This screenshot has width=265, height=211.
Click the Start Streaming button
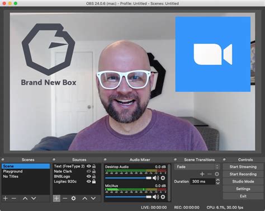point(243,167)
